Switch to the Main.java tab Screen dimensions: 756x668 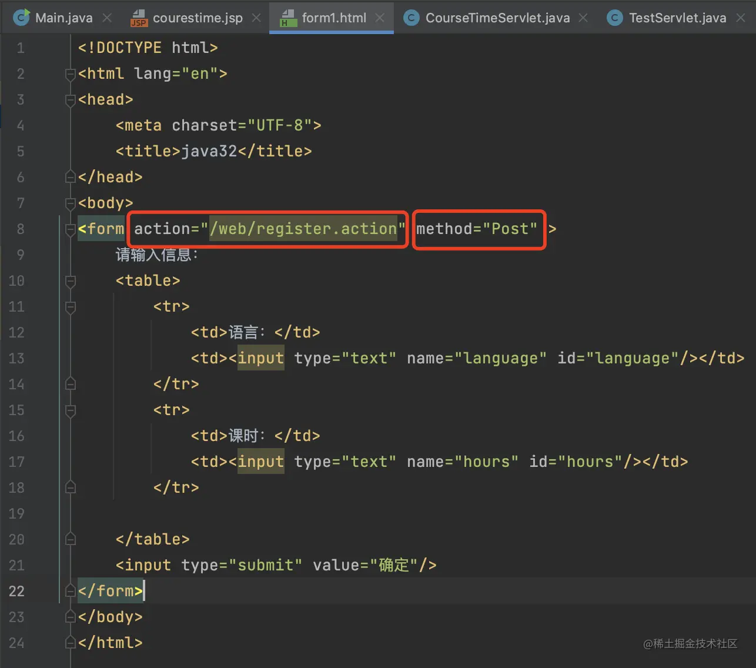63,18
